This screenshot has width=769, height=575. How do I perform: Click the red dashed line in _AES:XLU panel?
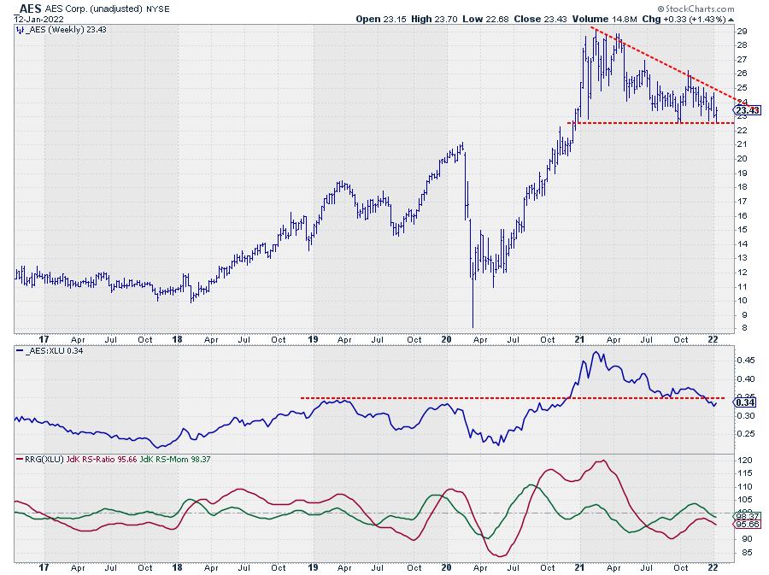pos(427,397)
